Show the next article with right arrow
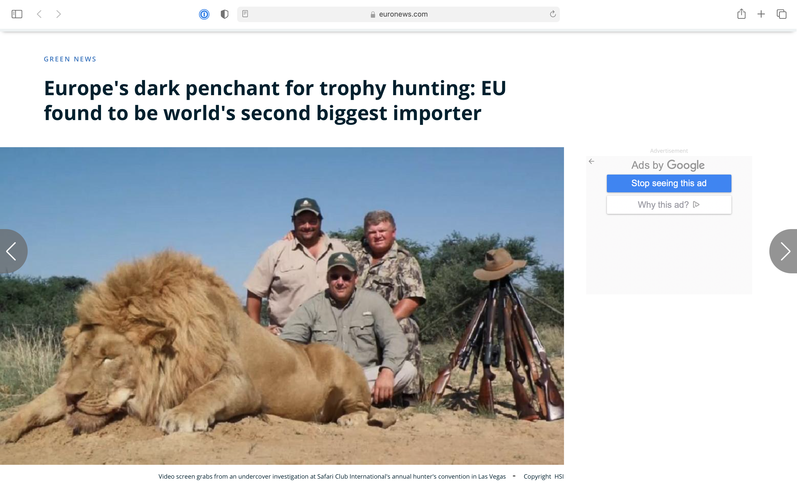The image size is (797, 498). pos(785,251)
